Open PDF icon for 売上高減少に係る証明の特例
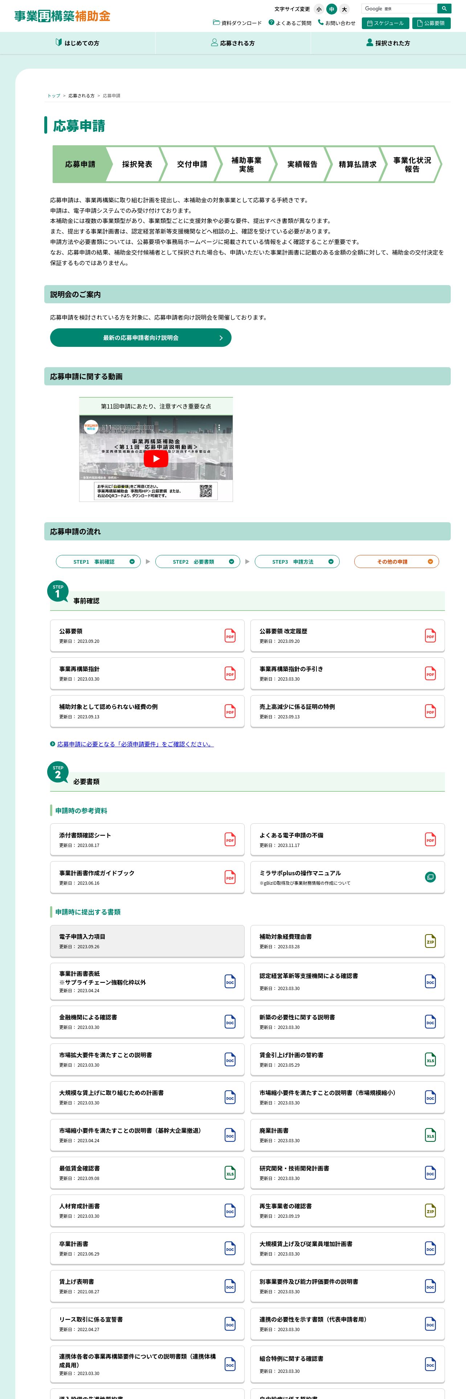This screenshot has height=1399, width=466. [430, 711]
